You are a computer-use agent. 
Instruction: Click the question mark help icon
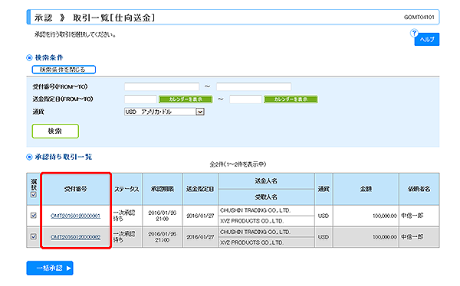[414, 33]
